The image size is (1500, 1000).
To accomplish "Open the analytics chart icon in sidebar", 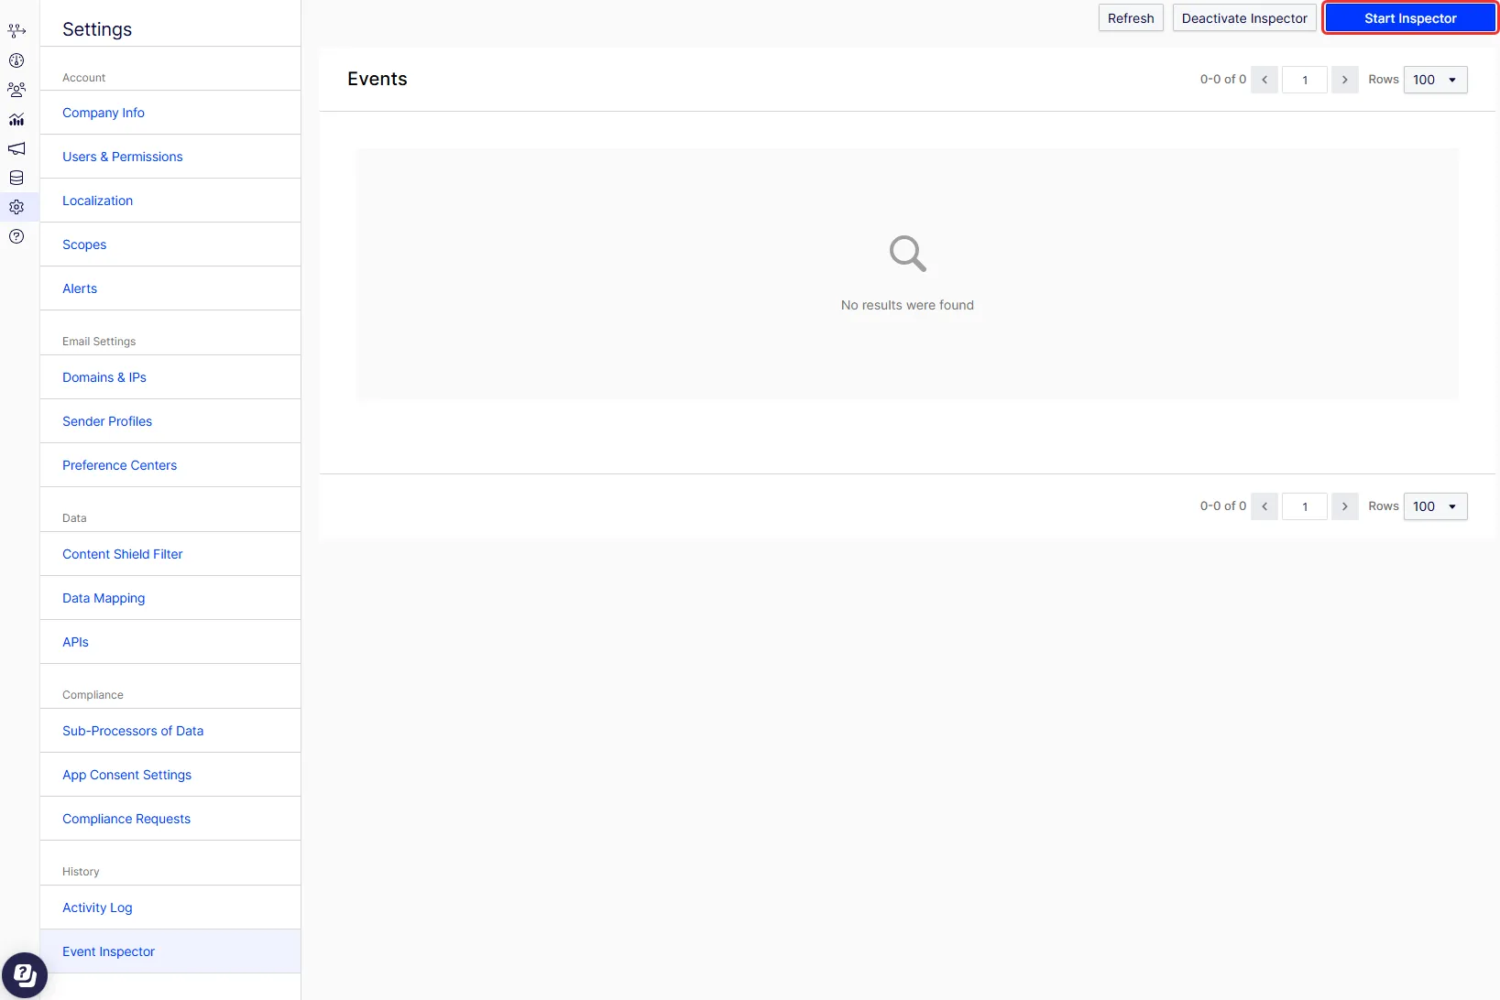I will (x=16, y=119).
